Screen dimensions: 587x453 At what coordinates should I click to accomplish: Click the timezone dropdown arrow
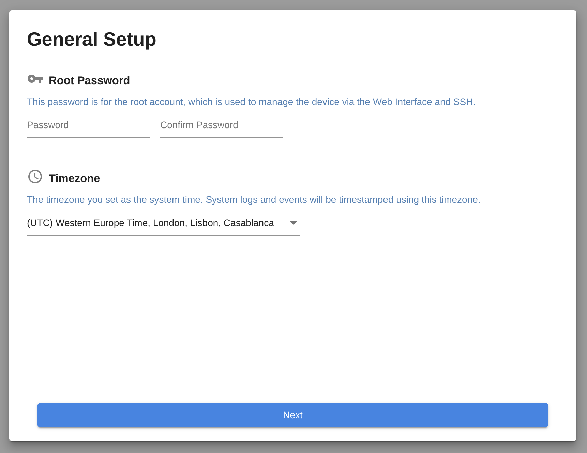[x=293, y=223]
